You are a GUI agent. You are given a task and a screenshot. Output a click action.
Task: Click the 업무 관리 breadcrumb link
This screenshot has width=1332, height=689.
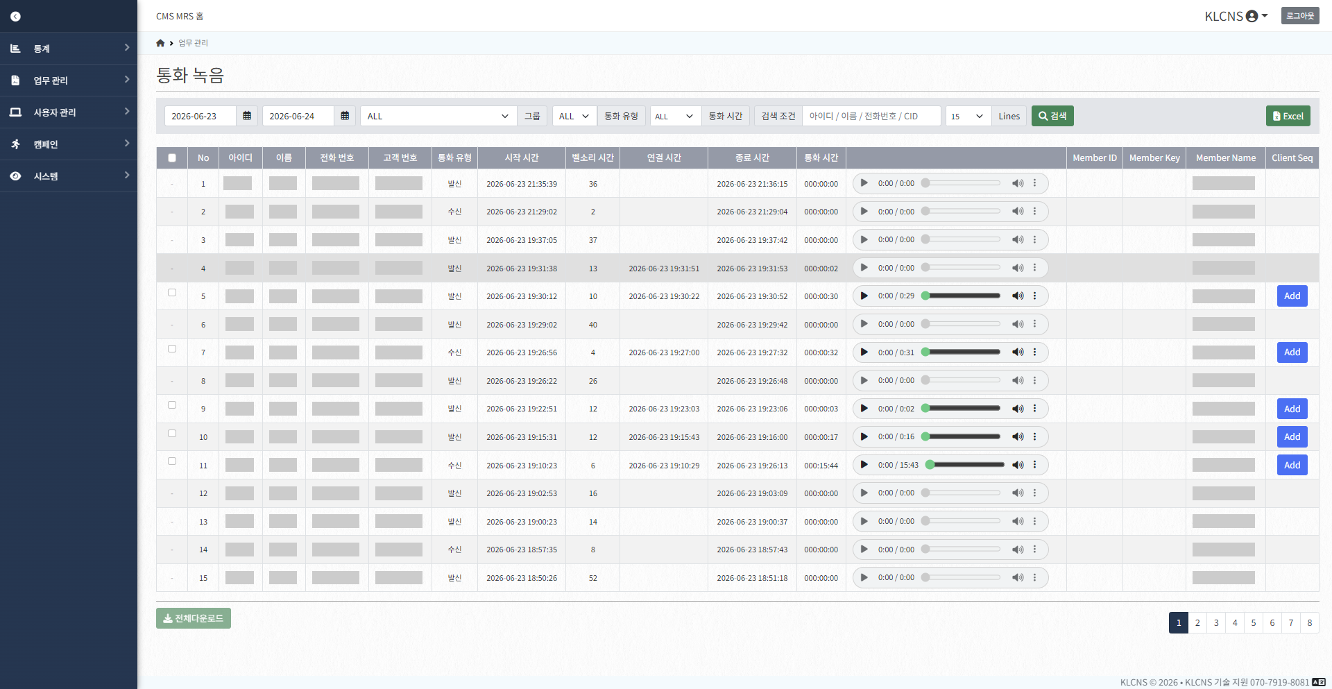[193, 43]
